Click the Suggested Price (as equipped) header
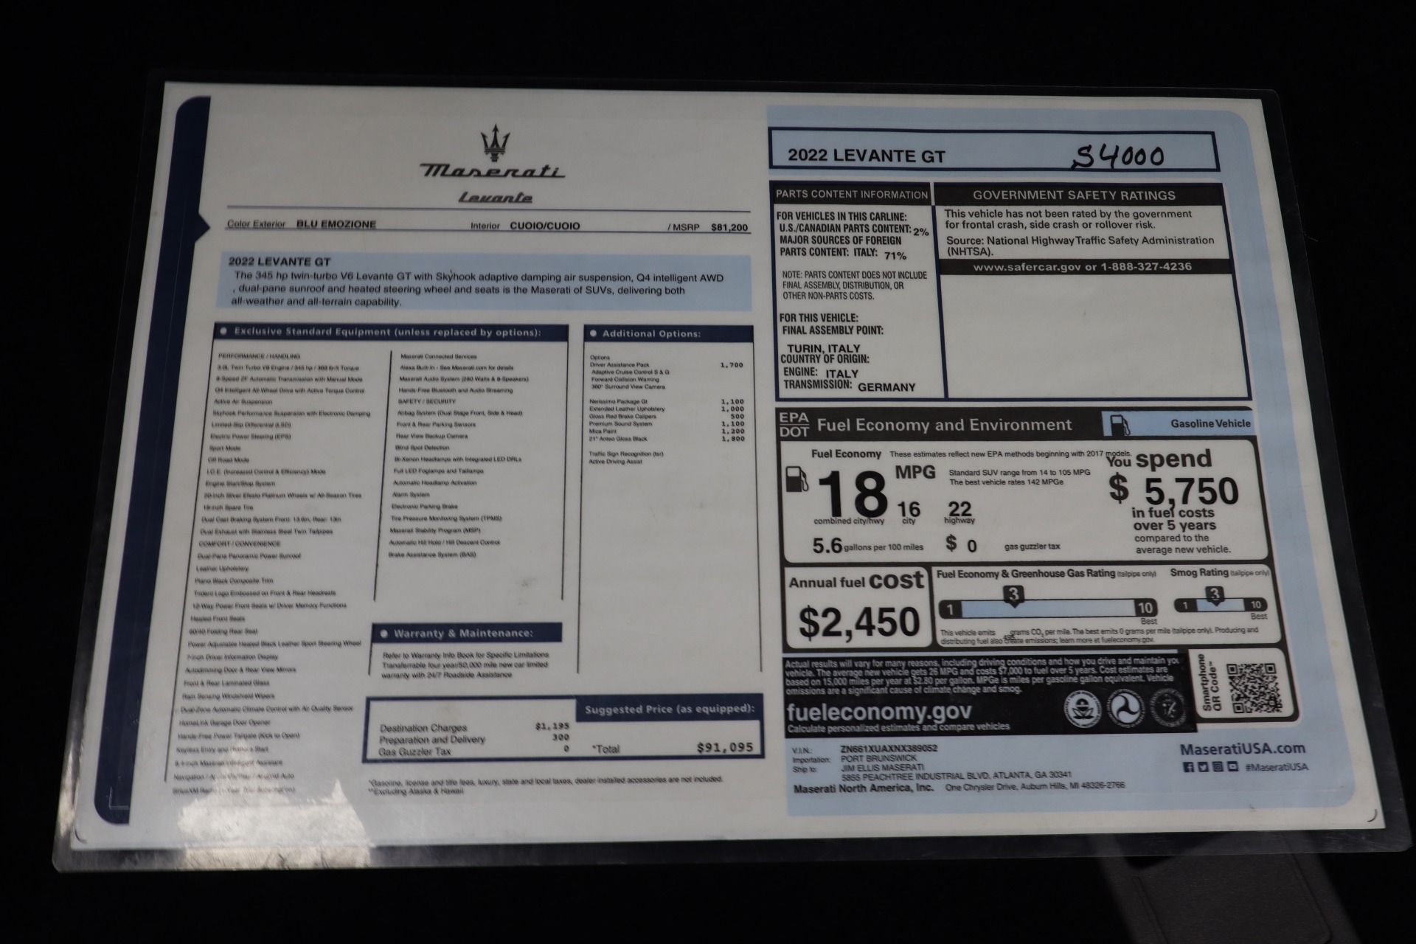Image resolution: width=1416 pixels, height=944 pixels. coord(670,709)
